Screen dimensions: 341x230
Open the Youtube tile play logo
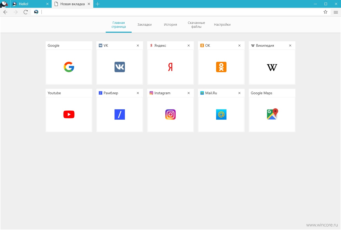point(69,114)
